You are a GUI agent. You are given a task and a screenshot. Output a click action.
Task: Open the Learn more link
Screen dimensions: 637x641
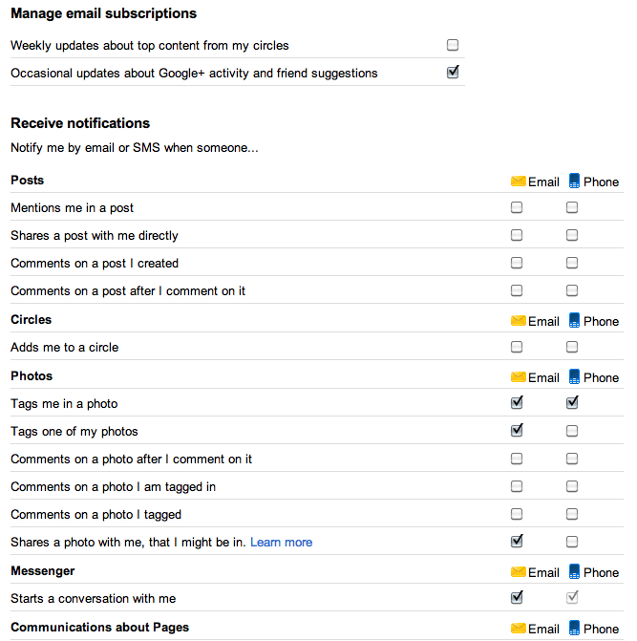pyautogui.click(x=281, y=542)
